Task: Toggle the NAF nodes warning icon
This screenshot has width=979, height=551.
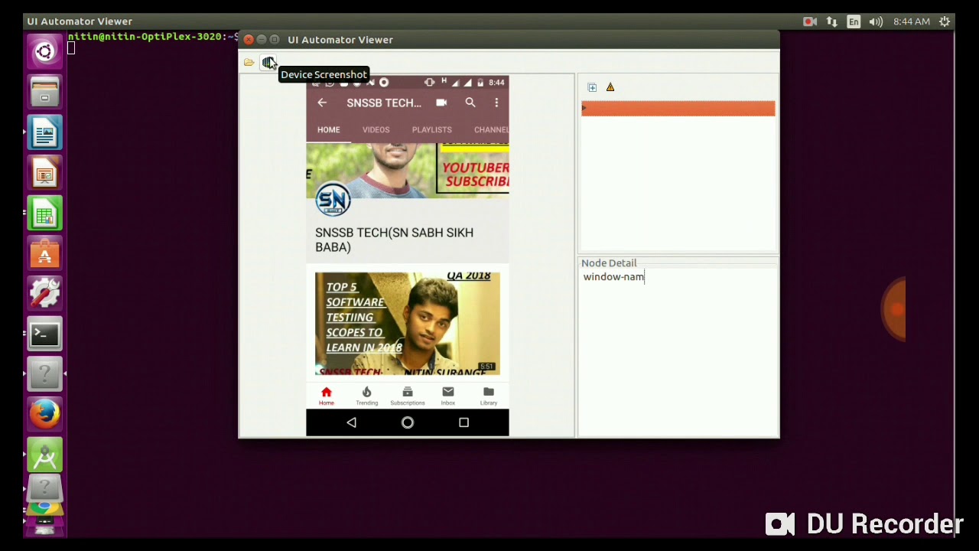Action: [x=610, y=87]
